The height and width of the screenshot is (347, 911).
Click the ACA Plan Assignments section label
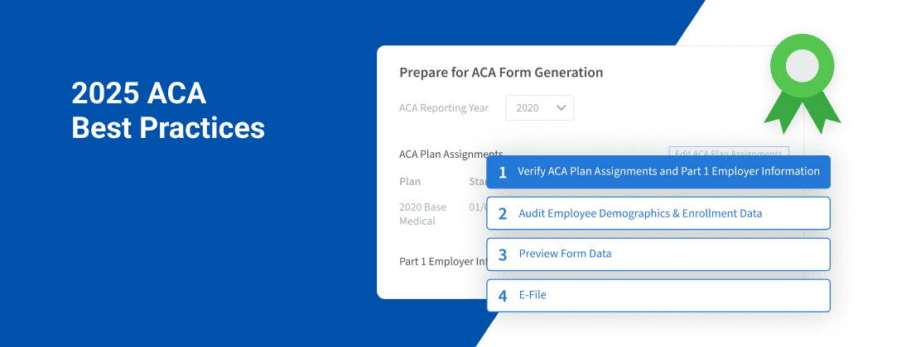pos(451,154)
